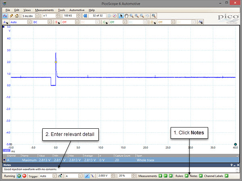Click the Notes panel scrollbar

pos(237,170)
